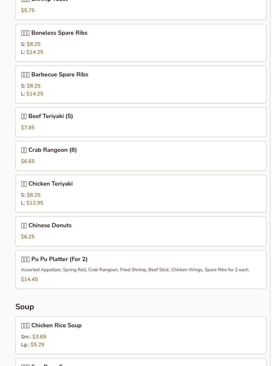
Task: Click the Crab Rangoon $6.65 price
Action: click(28, 161)
